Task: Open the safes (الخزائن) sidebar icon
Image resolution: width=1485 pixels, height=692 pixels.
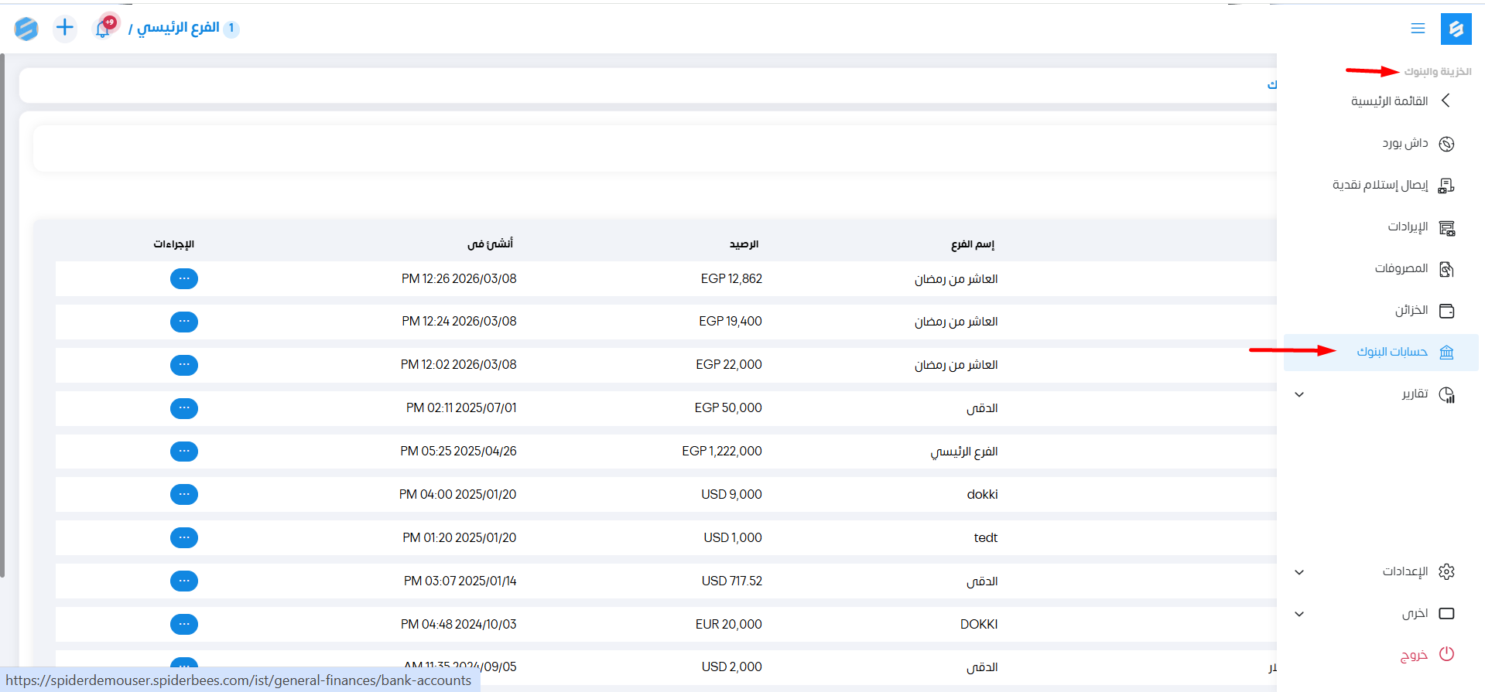Action: coord(1446,311)
